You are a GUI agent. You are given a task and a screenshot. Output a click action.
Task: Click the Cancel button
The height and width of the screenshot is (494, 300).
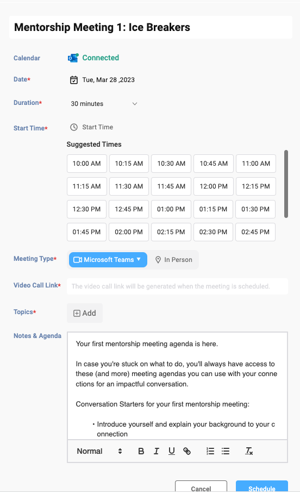pos(201,487)
